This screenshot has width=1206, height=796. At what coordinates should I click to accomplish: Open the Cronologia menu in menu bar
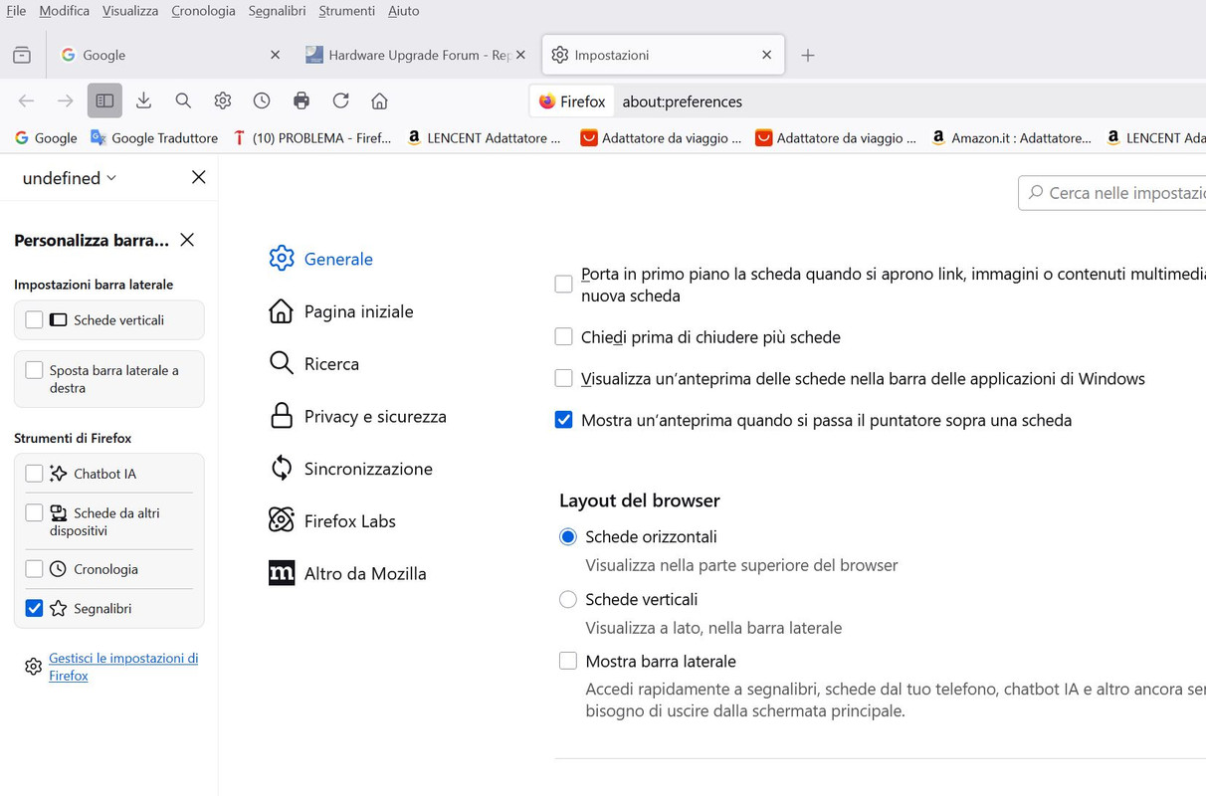pos(203,11)
